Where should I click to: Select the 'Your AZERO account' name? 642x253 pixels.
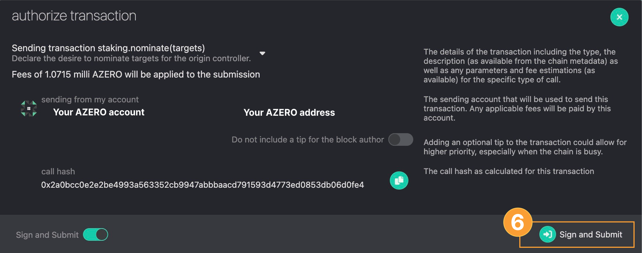(x=99, y=112)
